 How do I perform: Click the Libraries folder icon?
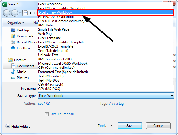(10, 60)
